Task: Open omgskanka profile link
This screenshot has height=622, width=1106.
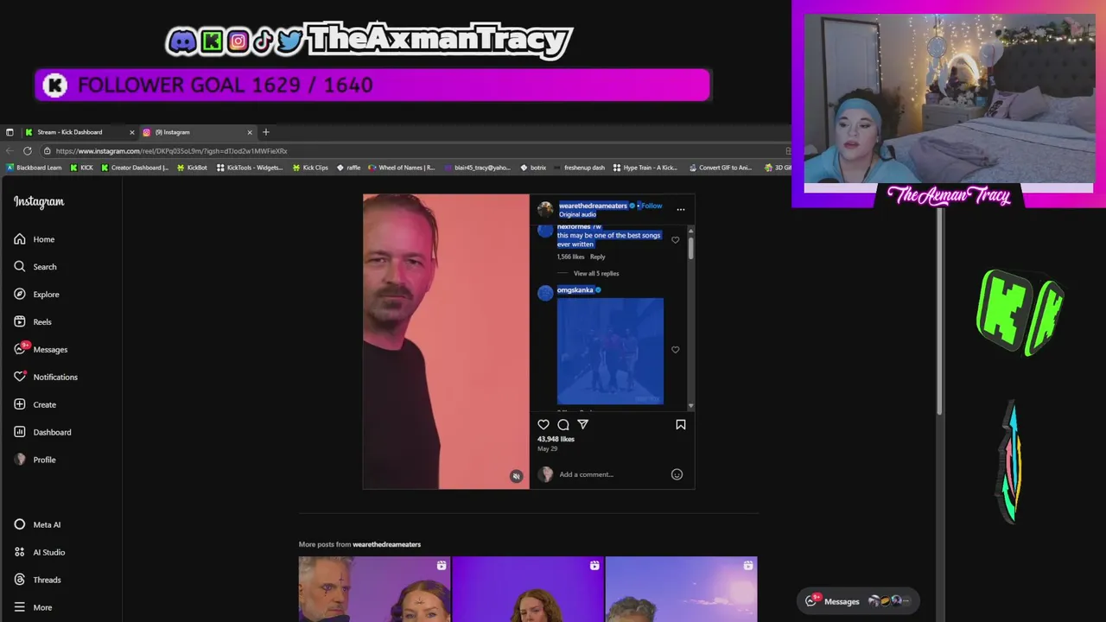Action: [x=575, y=290]
